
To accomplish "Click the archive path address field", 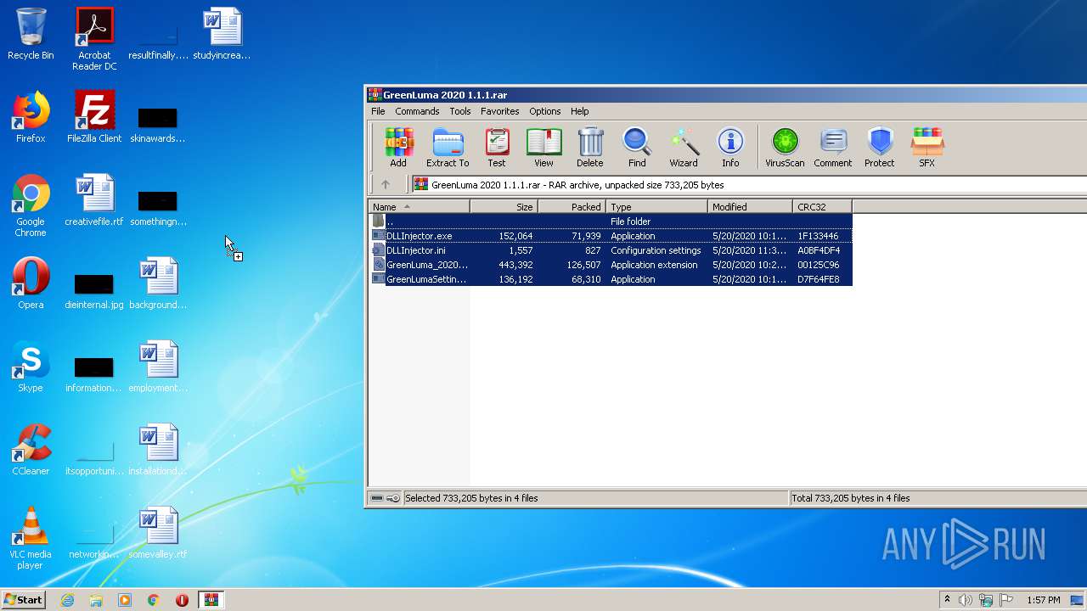I will (x=749, y=184).
